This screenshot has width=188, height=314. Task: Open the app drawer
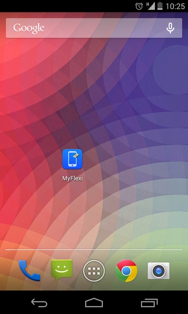tap(94, 271)
